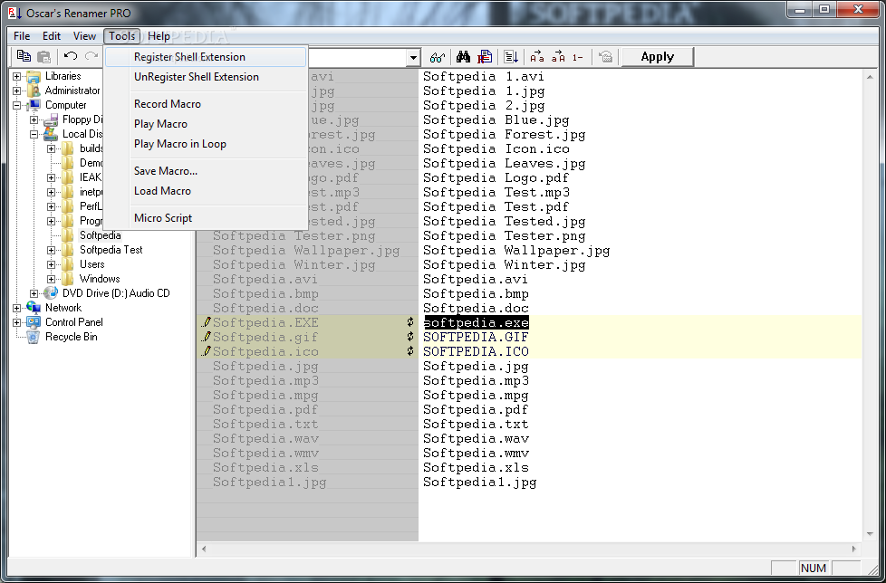Click the Apply button
Viewport: 886px width, 583px height.
tap(657, 57)
